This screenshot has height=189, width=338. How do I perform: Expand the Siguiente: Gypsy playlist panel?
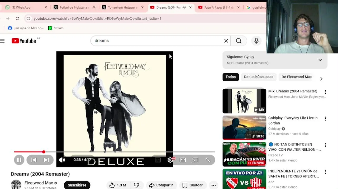tap(320, 60)
